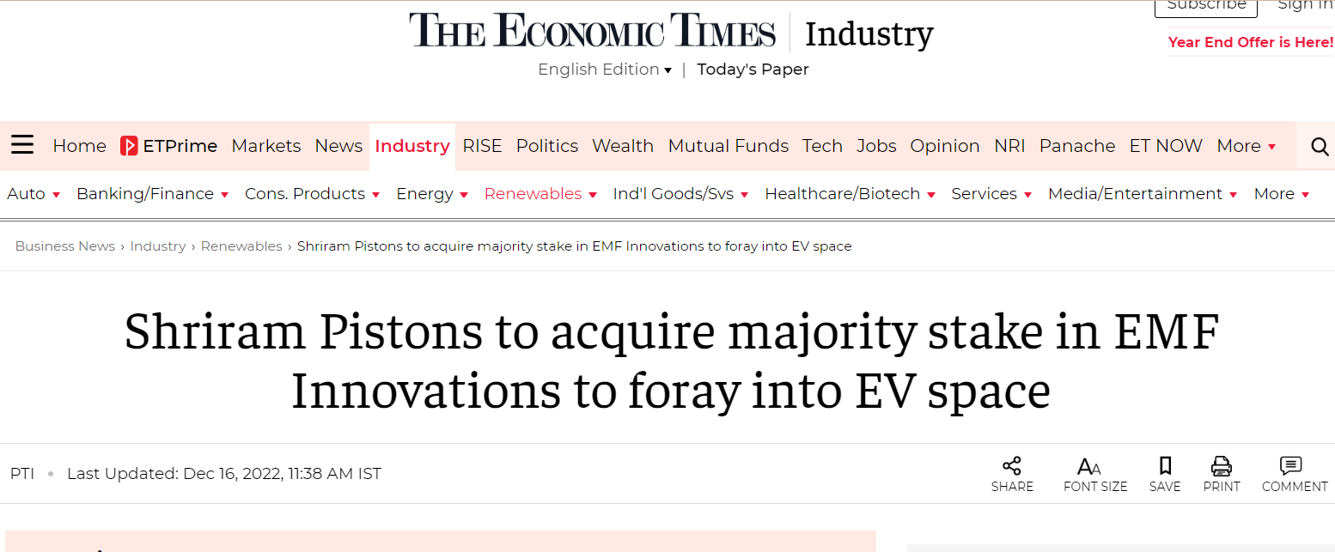
Task: Click the Year End Offer link
Action: click(x=1250, y=42)
